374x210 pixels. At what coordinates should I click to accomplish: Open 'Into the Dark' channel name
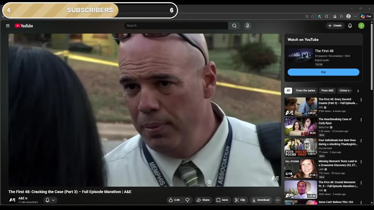coord(325,148)
